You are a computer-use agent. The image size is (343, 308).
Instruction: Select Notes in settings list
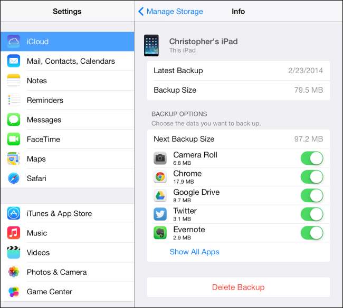pos(68,81)
